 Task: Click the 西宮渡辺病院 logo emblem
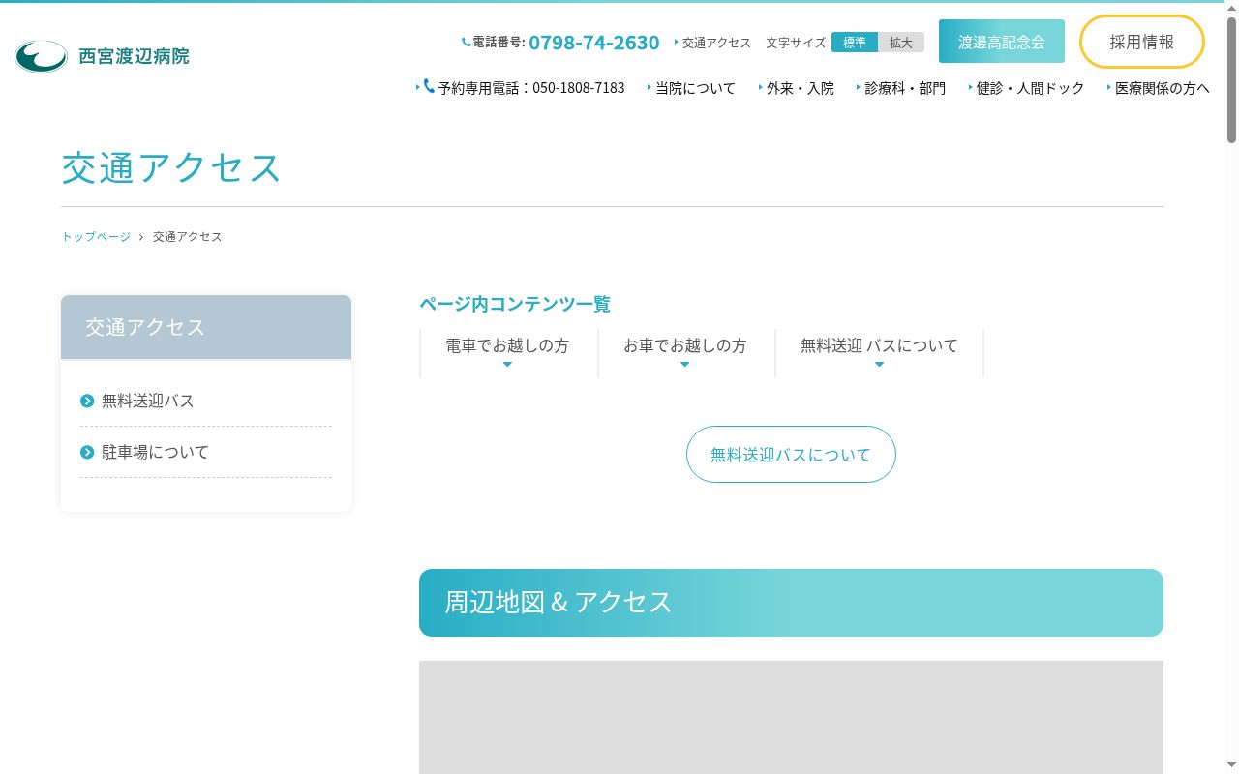click(41, 56)
